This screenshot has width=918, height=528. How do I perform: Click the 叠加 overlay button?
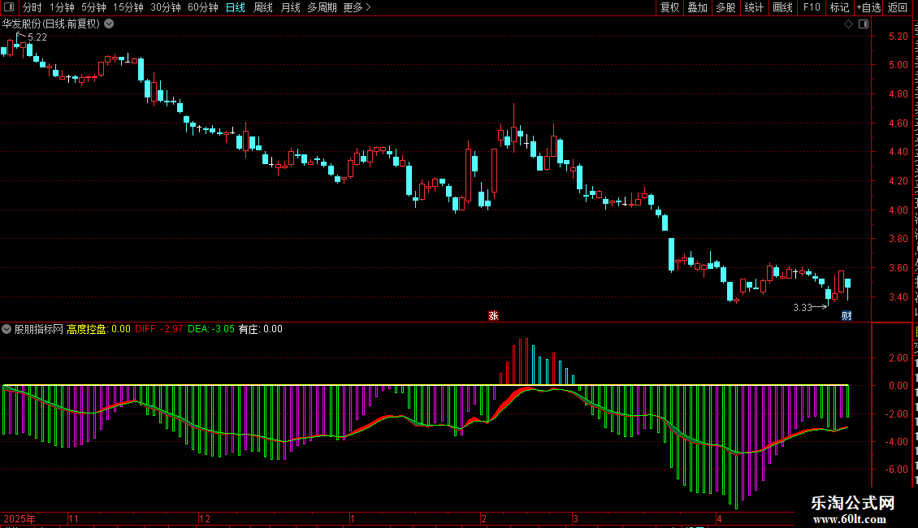(x=697, y=7)
